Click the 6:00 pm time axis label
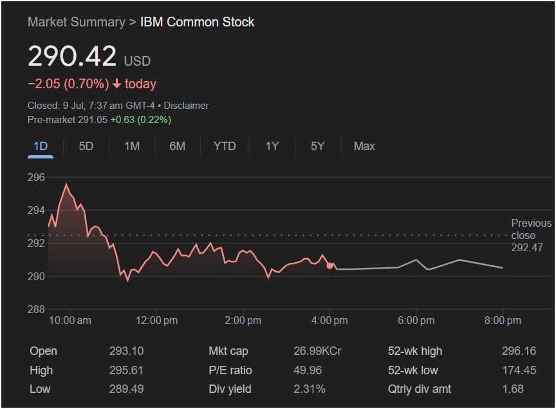This screenshot has height=409, width=556. click(x=416, y=321)
